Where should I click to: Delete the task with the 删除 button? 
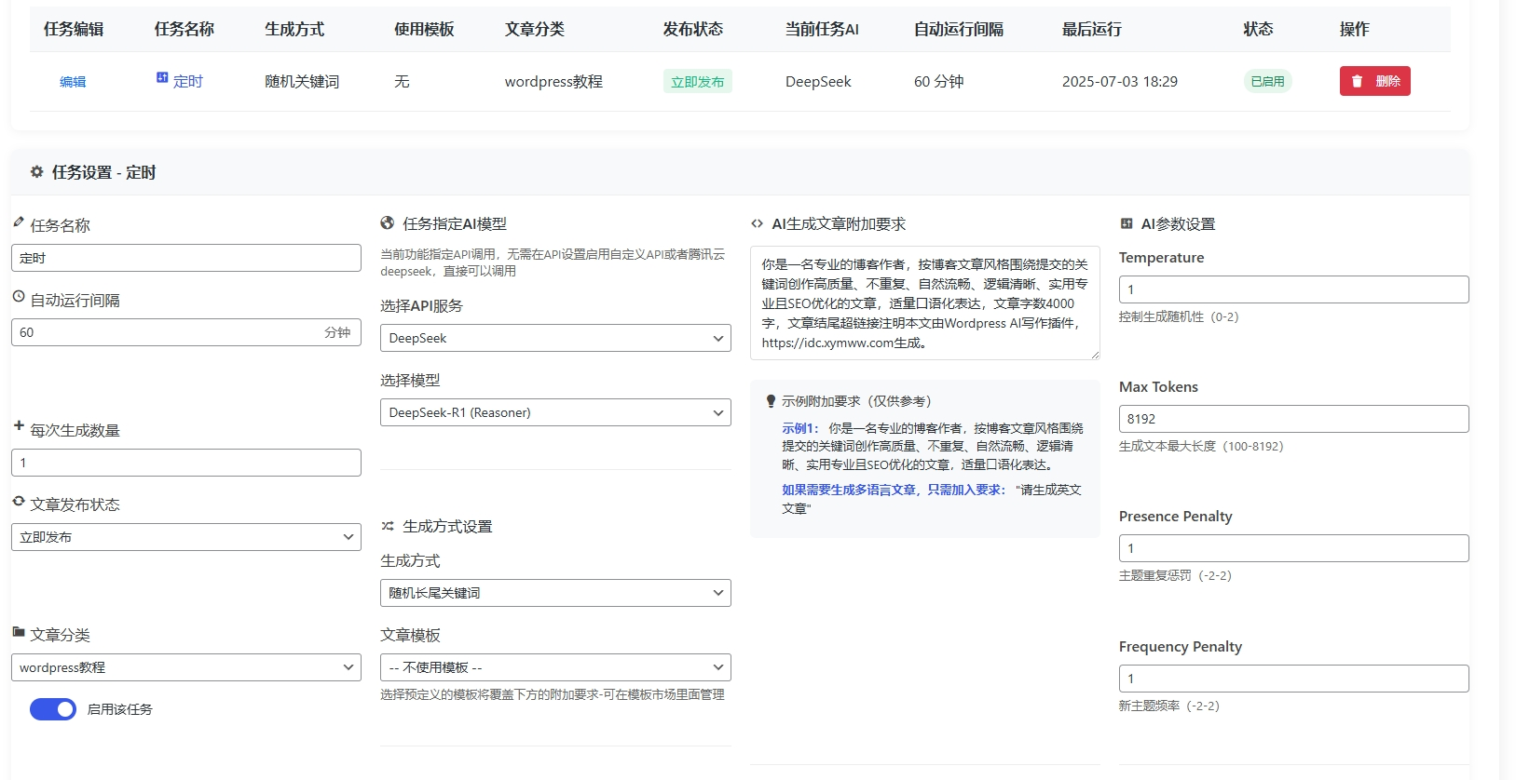click(1375, 81)
